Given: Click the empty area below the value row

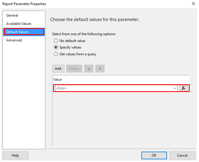Looking at the screenshot, I should click(x=121, y=119).
